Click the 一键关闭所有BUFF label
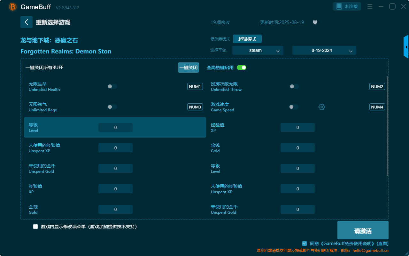409x256 pixels. [44, 68]
